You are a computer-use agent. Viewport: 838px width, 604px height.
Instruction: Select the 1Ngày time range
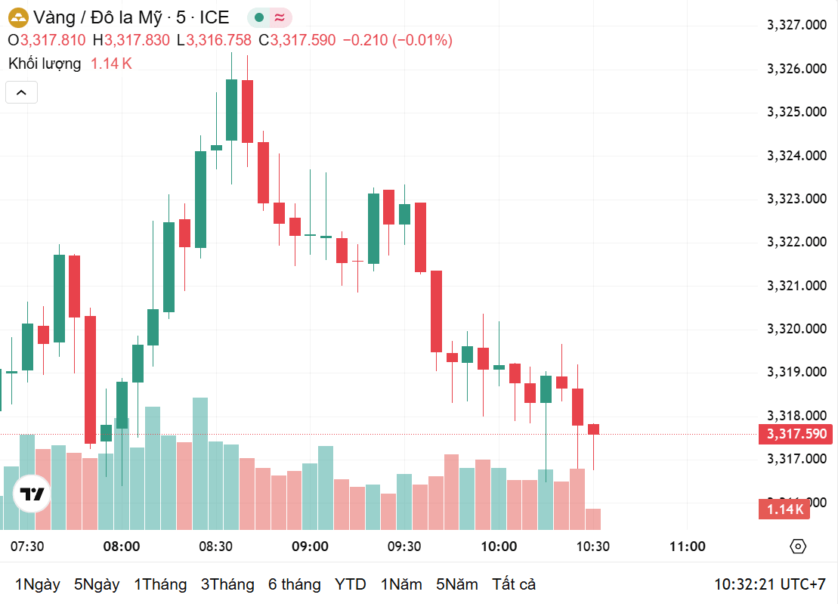[x=38, y=584]
